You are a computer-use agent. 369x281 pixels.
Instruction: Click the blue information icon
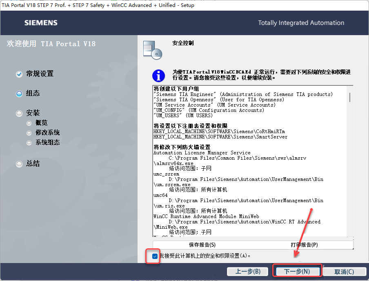[x=158, y=76]
